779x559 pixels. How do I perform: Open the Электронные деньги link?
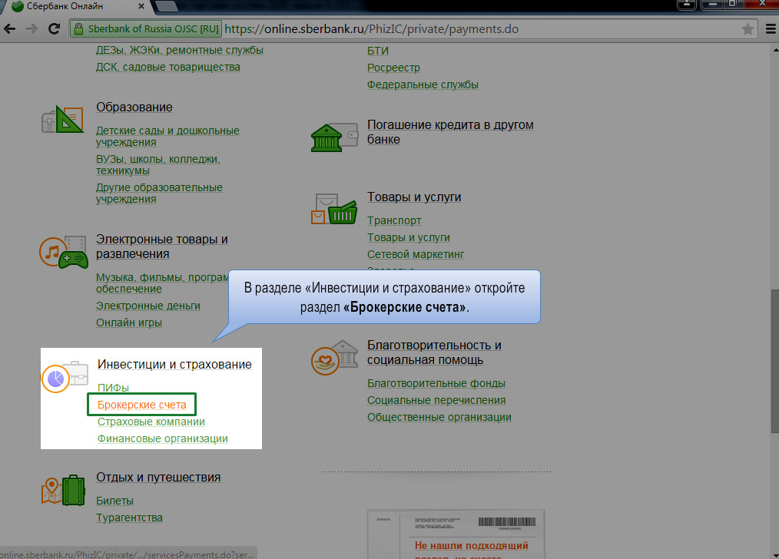(x=148, y=306)
